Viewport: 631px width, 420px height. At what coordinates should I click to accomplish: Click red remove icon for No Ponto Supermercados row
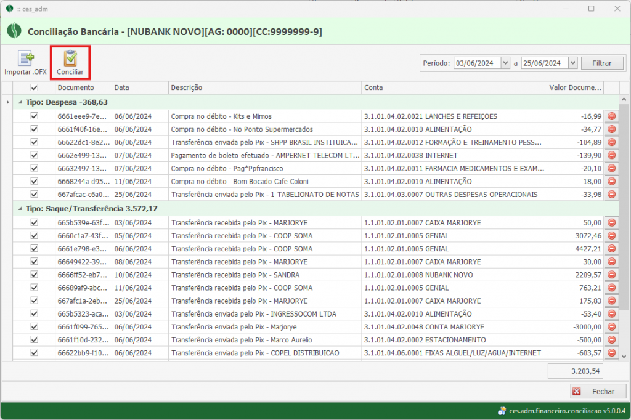click(x=612, y=129)
